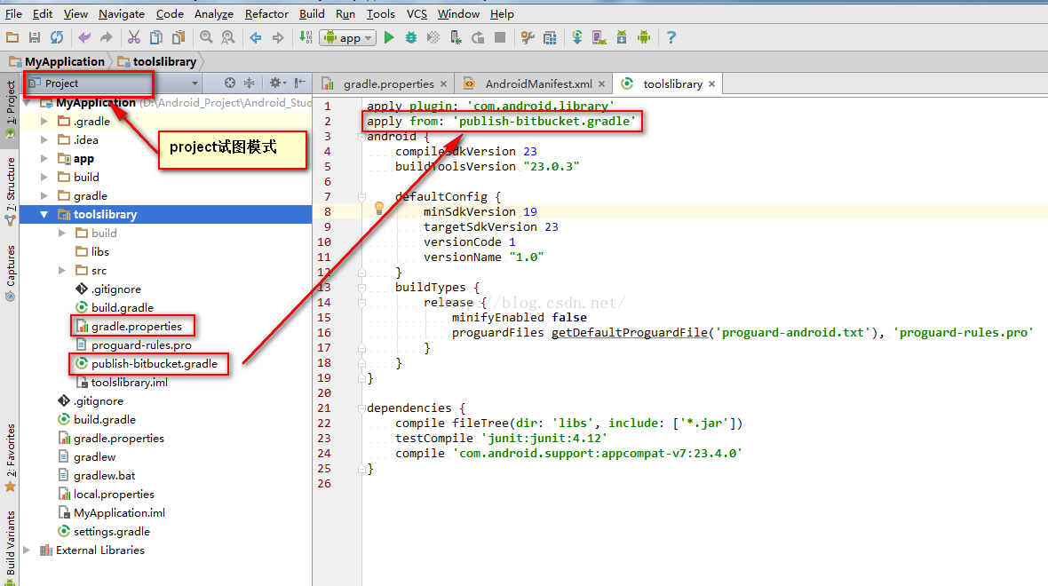
Task: Click Scroll from Source target icon
Action: pos(230,83)
